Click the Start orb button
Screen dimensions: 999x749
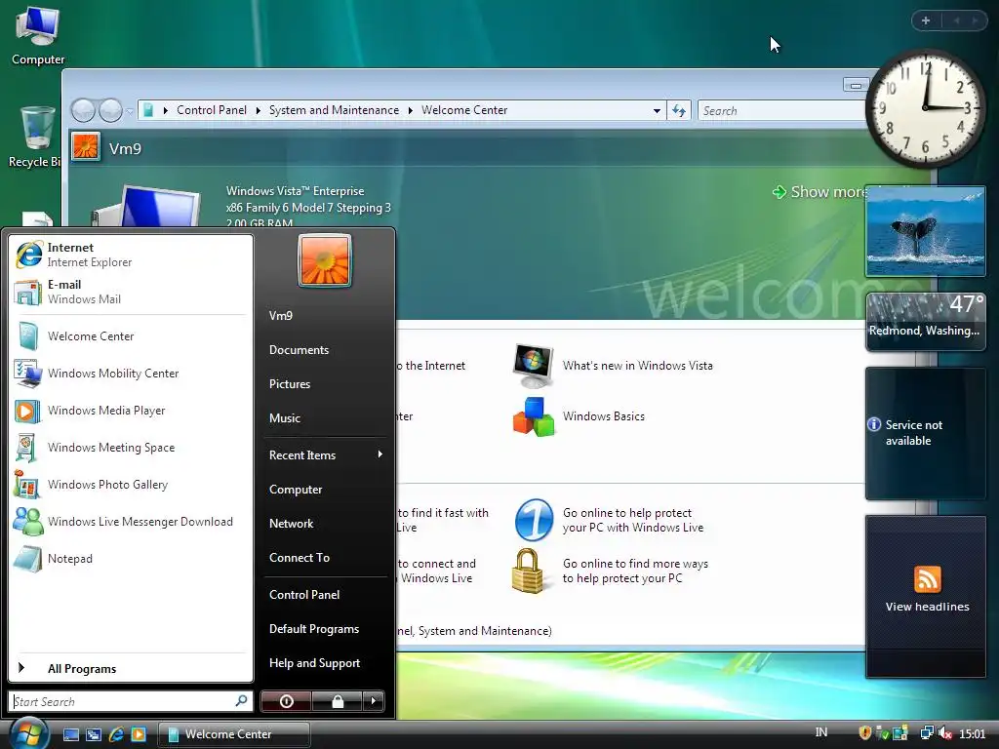[x=27, y=733]
